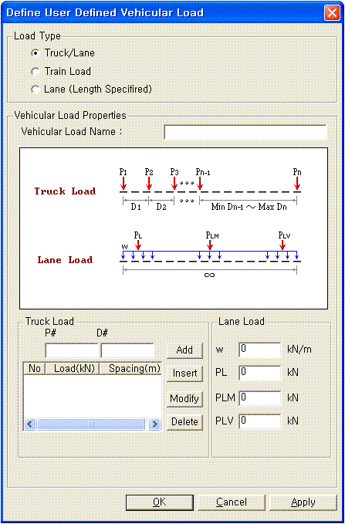Focus the Vehicular Load Name field
The image size is (345, 524).
[245, 132]
